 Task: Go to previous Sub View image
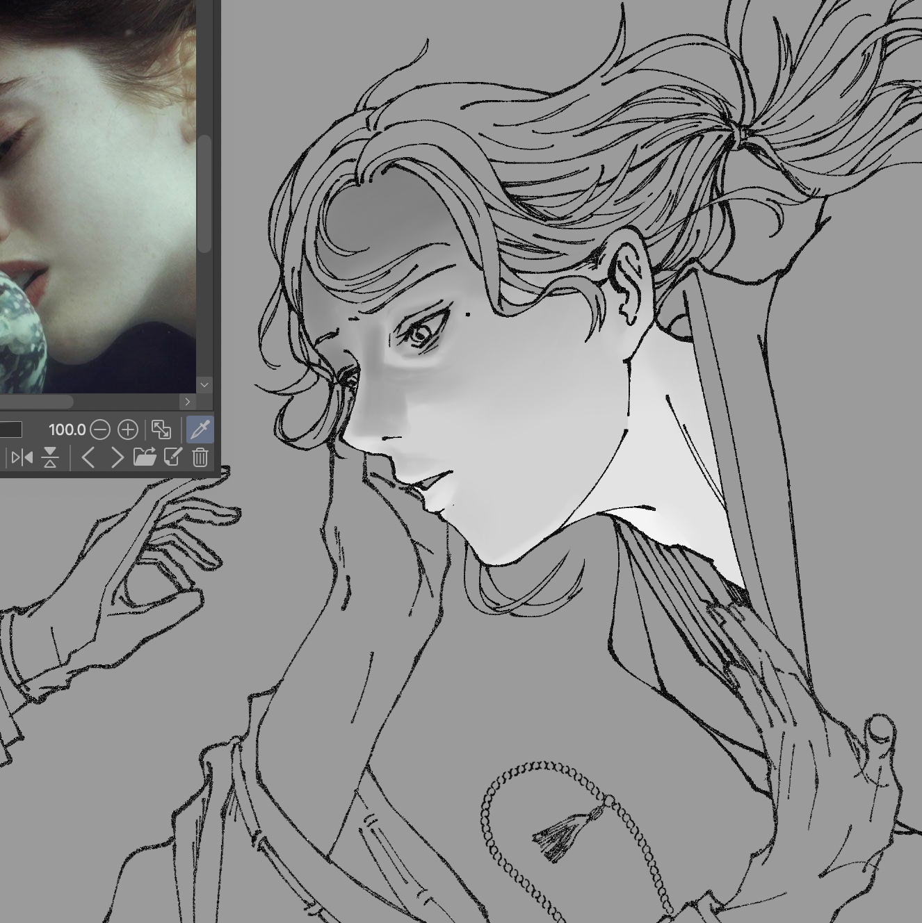[88, 457]
